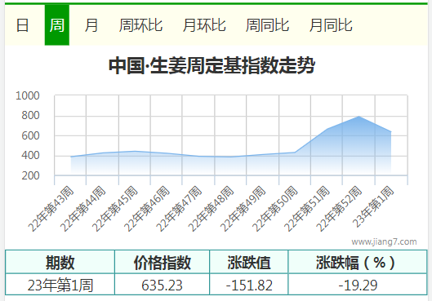The image size is (432, 301).
Task: Select the active 周 weekly tab
Action: pyautogui.click(x=57, y=25)
